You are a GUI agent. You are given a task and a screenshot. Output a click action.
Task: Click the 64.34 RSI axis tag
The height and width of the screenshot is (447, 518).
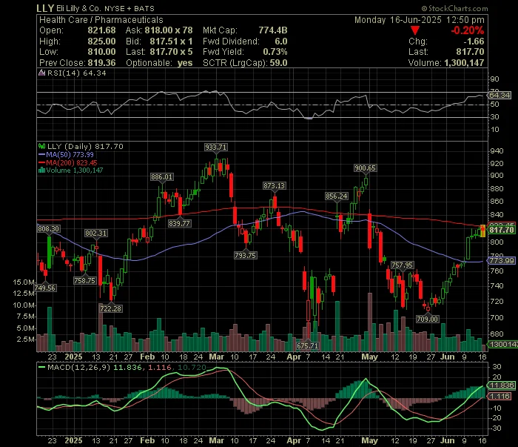pos(499,96)
